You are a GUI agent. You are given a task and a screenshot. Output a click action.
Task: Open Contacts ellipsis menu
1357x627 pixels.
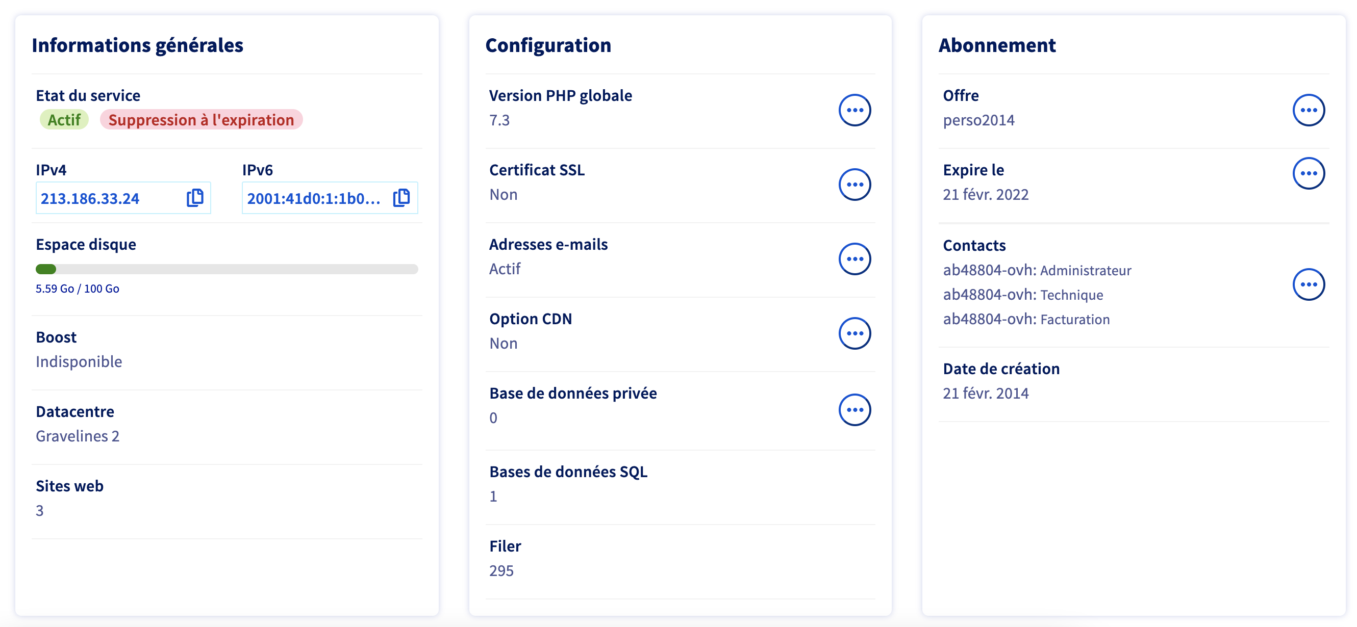1308,284
